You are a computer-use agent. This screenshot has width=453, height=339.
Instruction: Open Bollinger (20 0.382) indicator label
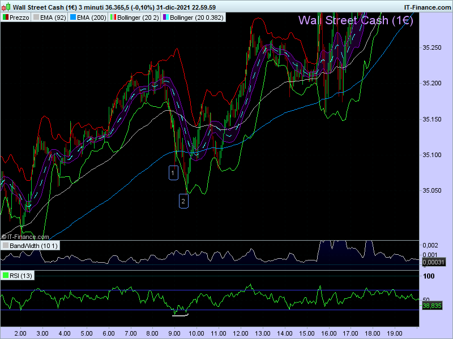196,18
